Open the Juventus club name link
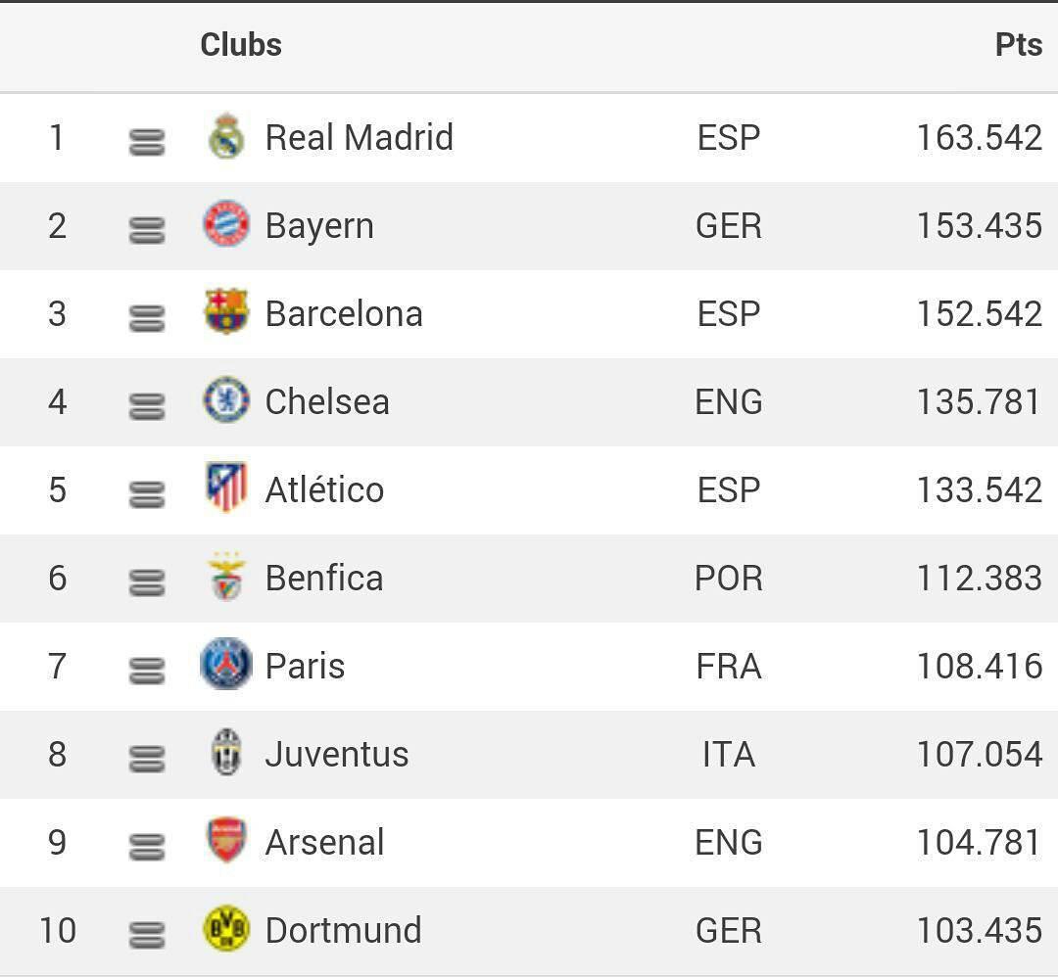The image size is (1058, 977). (337, 754)
